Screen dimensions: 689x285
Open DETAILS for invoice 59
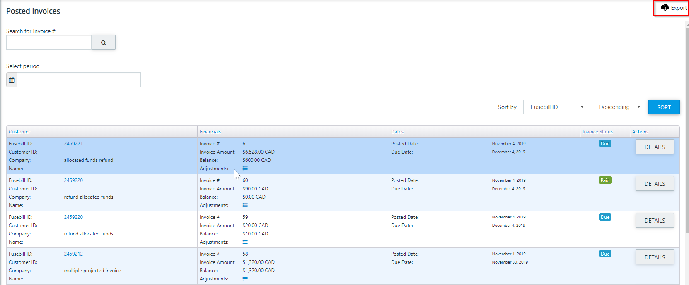655,221
